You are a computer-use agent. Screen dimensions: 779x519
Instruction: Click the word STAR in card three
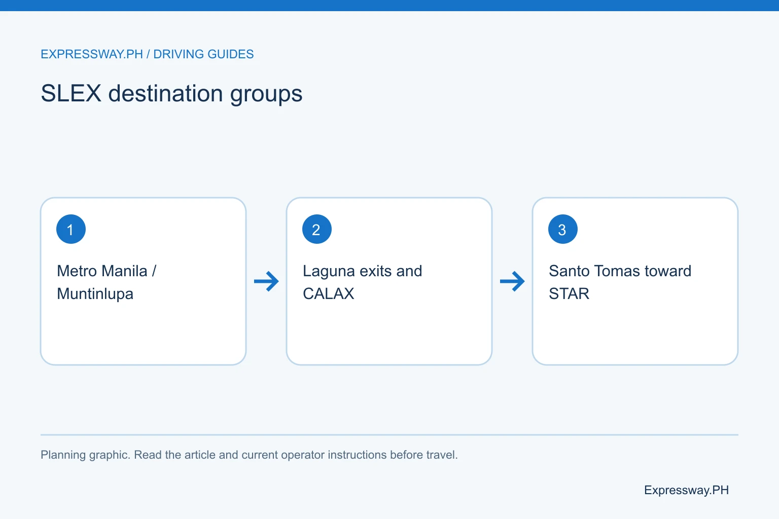pos(569,294)
